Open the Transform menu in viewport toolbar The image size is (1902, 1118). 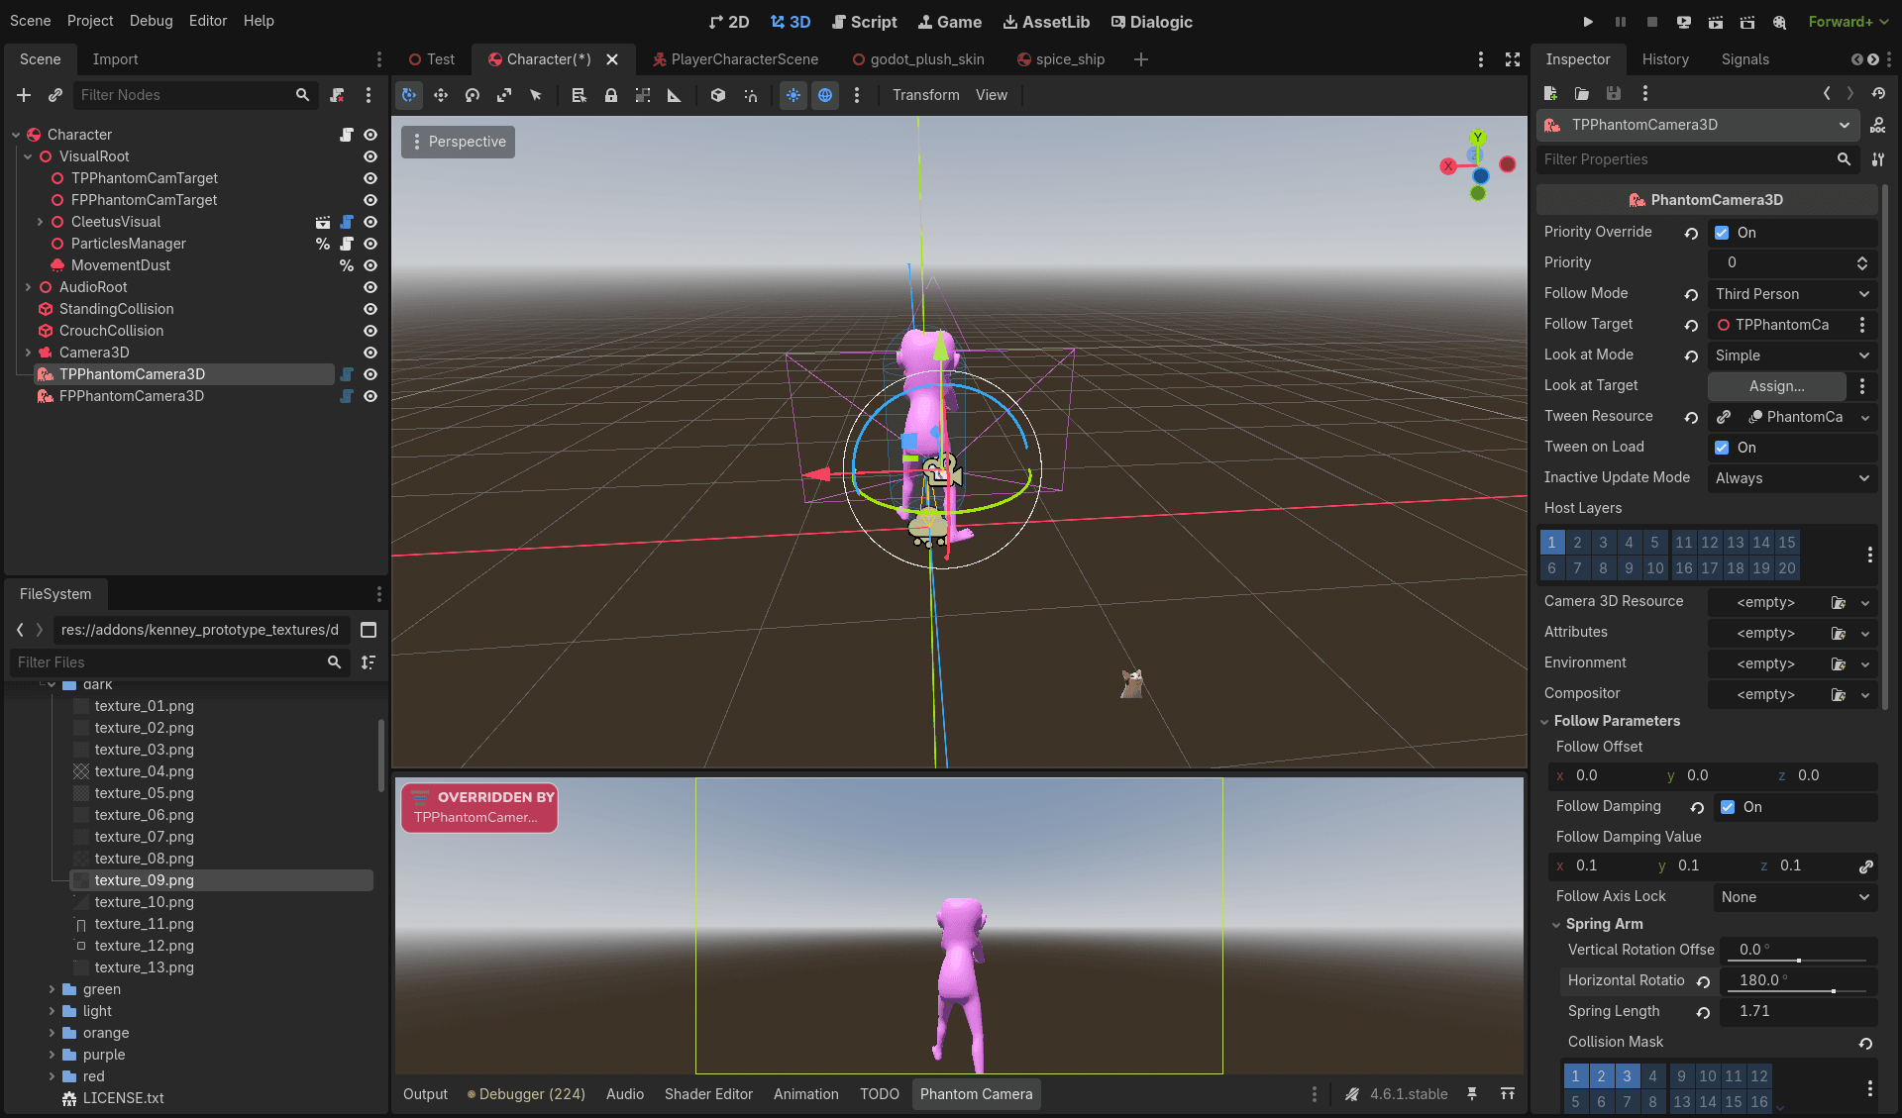click(925, 95)
